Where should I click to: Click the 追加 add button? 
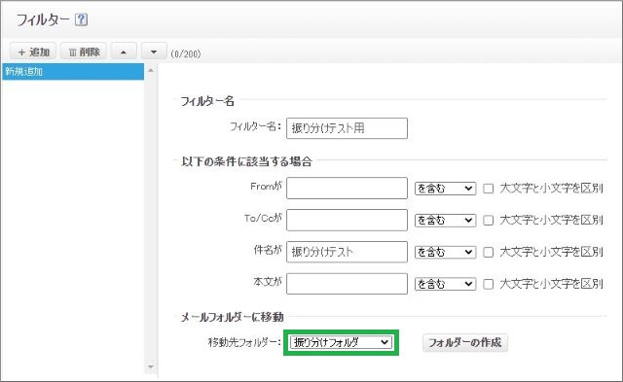point(33,52)
